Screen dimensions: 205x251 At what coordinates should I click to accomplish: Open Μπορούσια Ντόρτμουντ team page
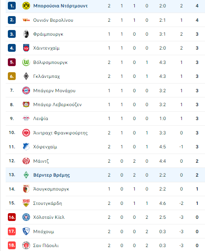(x=60, y=6)
